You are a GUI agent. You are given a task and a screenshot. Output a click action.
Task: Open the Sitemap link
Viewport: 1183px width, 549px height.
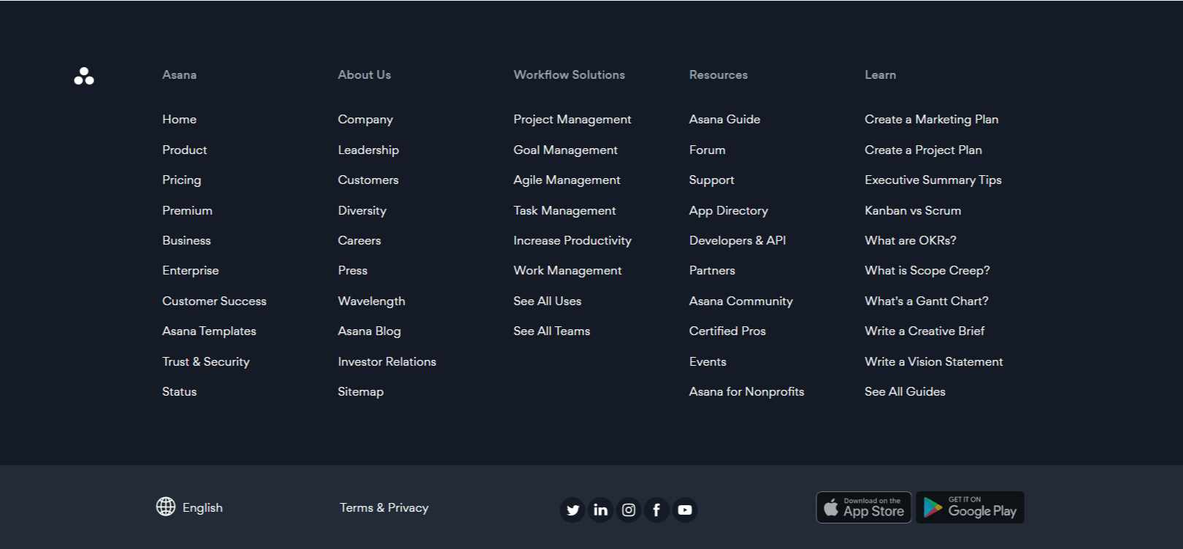point(361,391)
